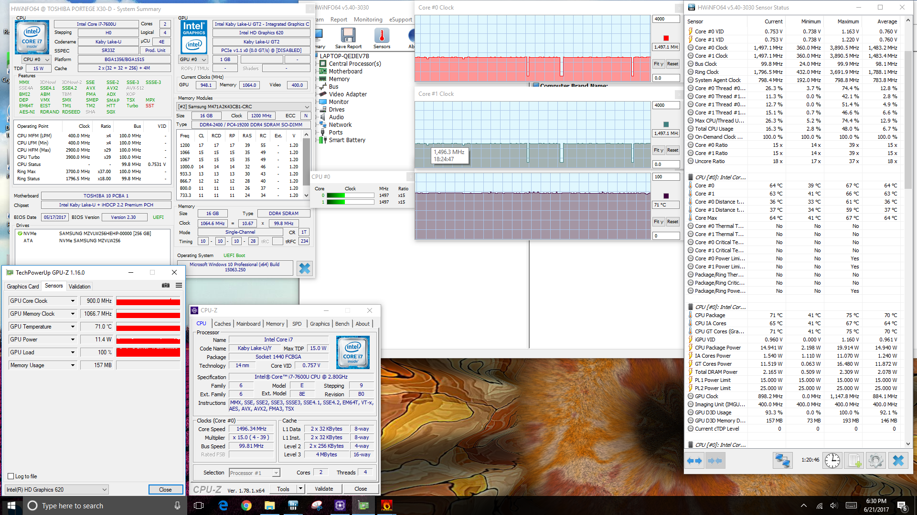Open the CPU #0 selector dropdown

click(37, 60)
